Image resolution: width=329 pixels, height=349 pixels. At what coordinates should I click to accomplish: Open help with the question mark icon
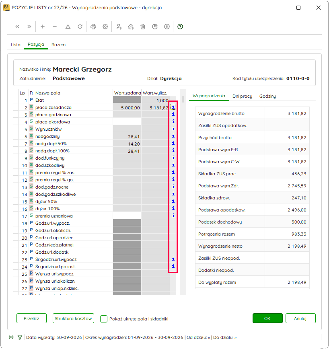[x=180, y=27]
